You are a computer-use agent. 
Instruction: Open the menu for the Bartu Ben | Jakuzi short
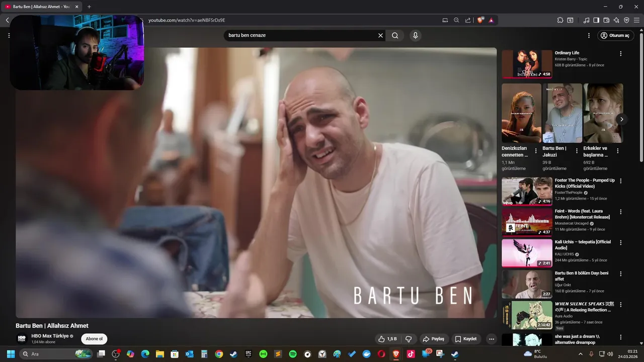pos(577,151)
